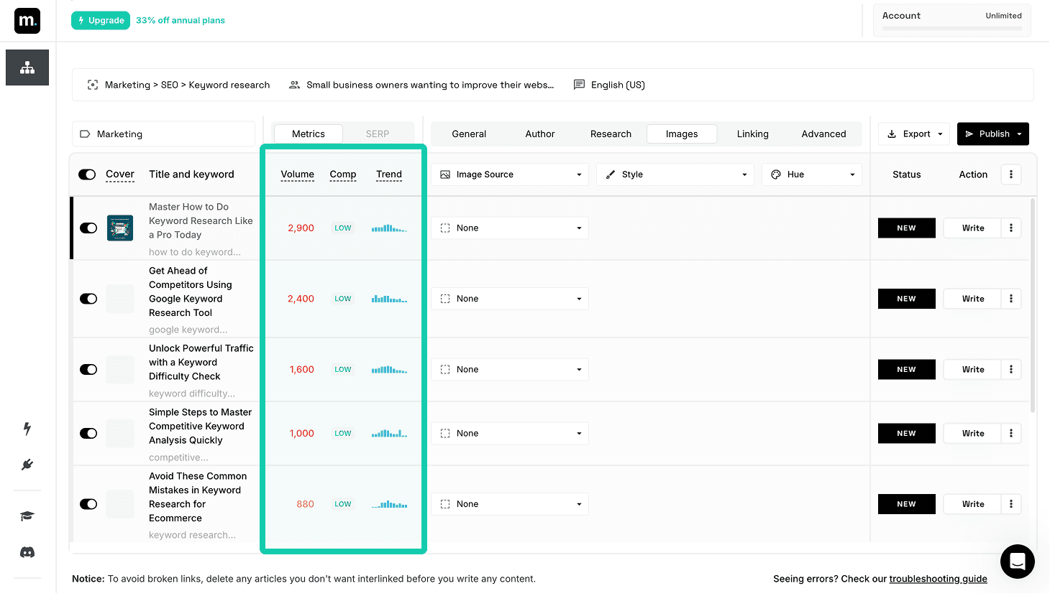Open the Style brush picker
The image size is (1050, 596).
(675, 174)
